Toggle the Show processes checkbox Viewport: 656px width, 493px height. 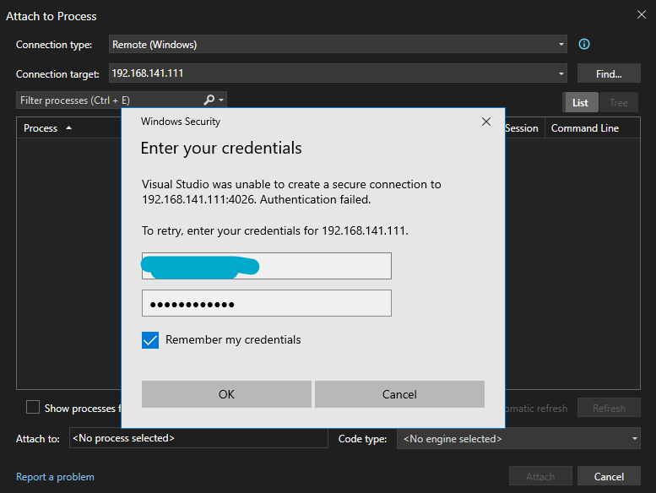pos(33,408)
